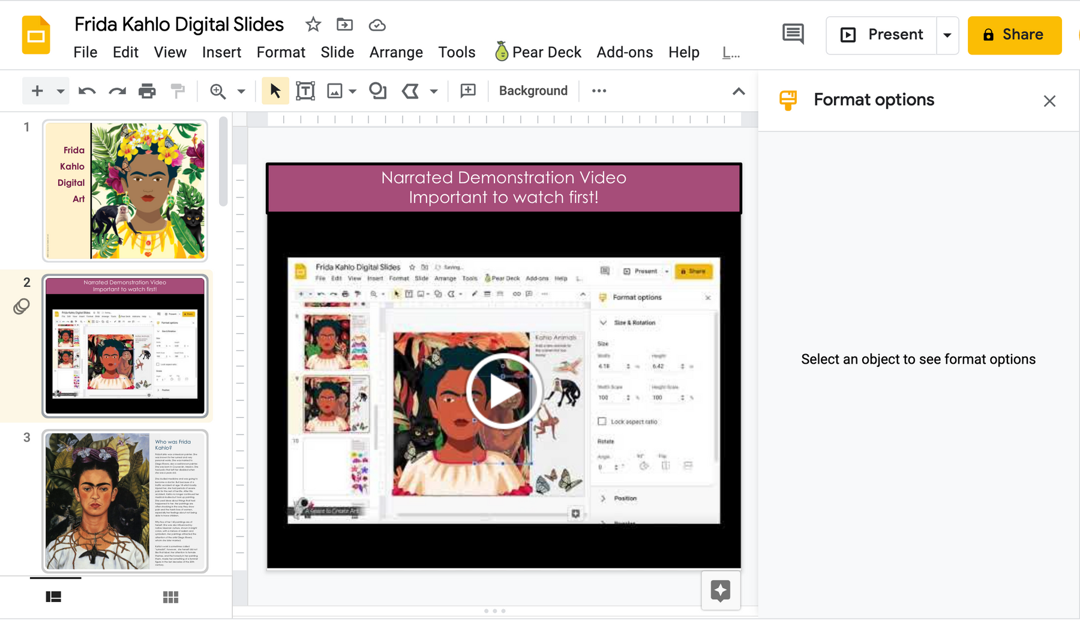
Task: Open the Explore sparkle tool
Action: pyautogui.click(x=721, y=591)
